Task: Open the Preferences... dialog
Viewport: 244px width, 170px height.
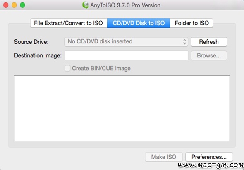Action: click(209, 157)
